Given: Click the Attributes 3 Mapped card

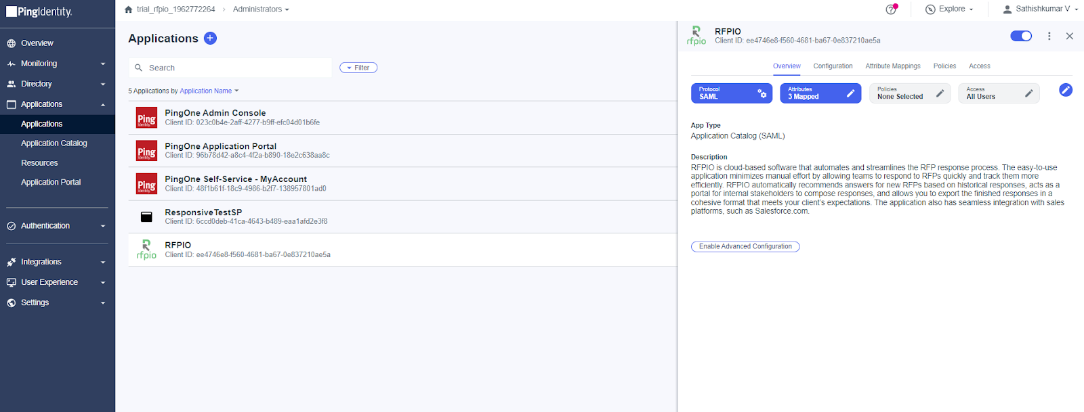Looking at the screenshot, I should coord(820,93).
